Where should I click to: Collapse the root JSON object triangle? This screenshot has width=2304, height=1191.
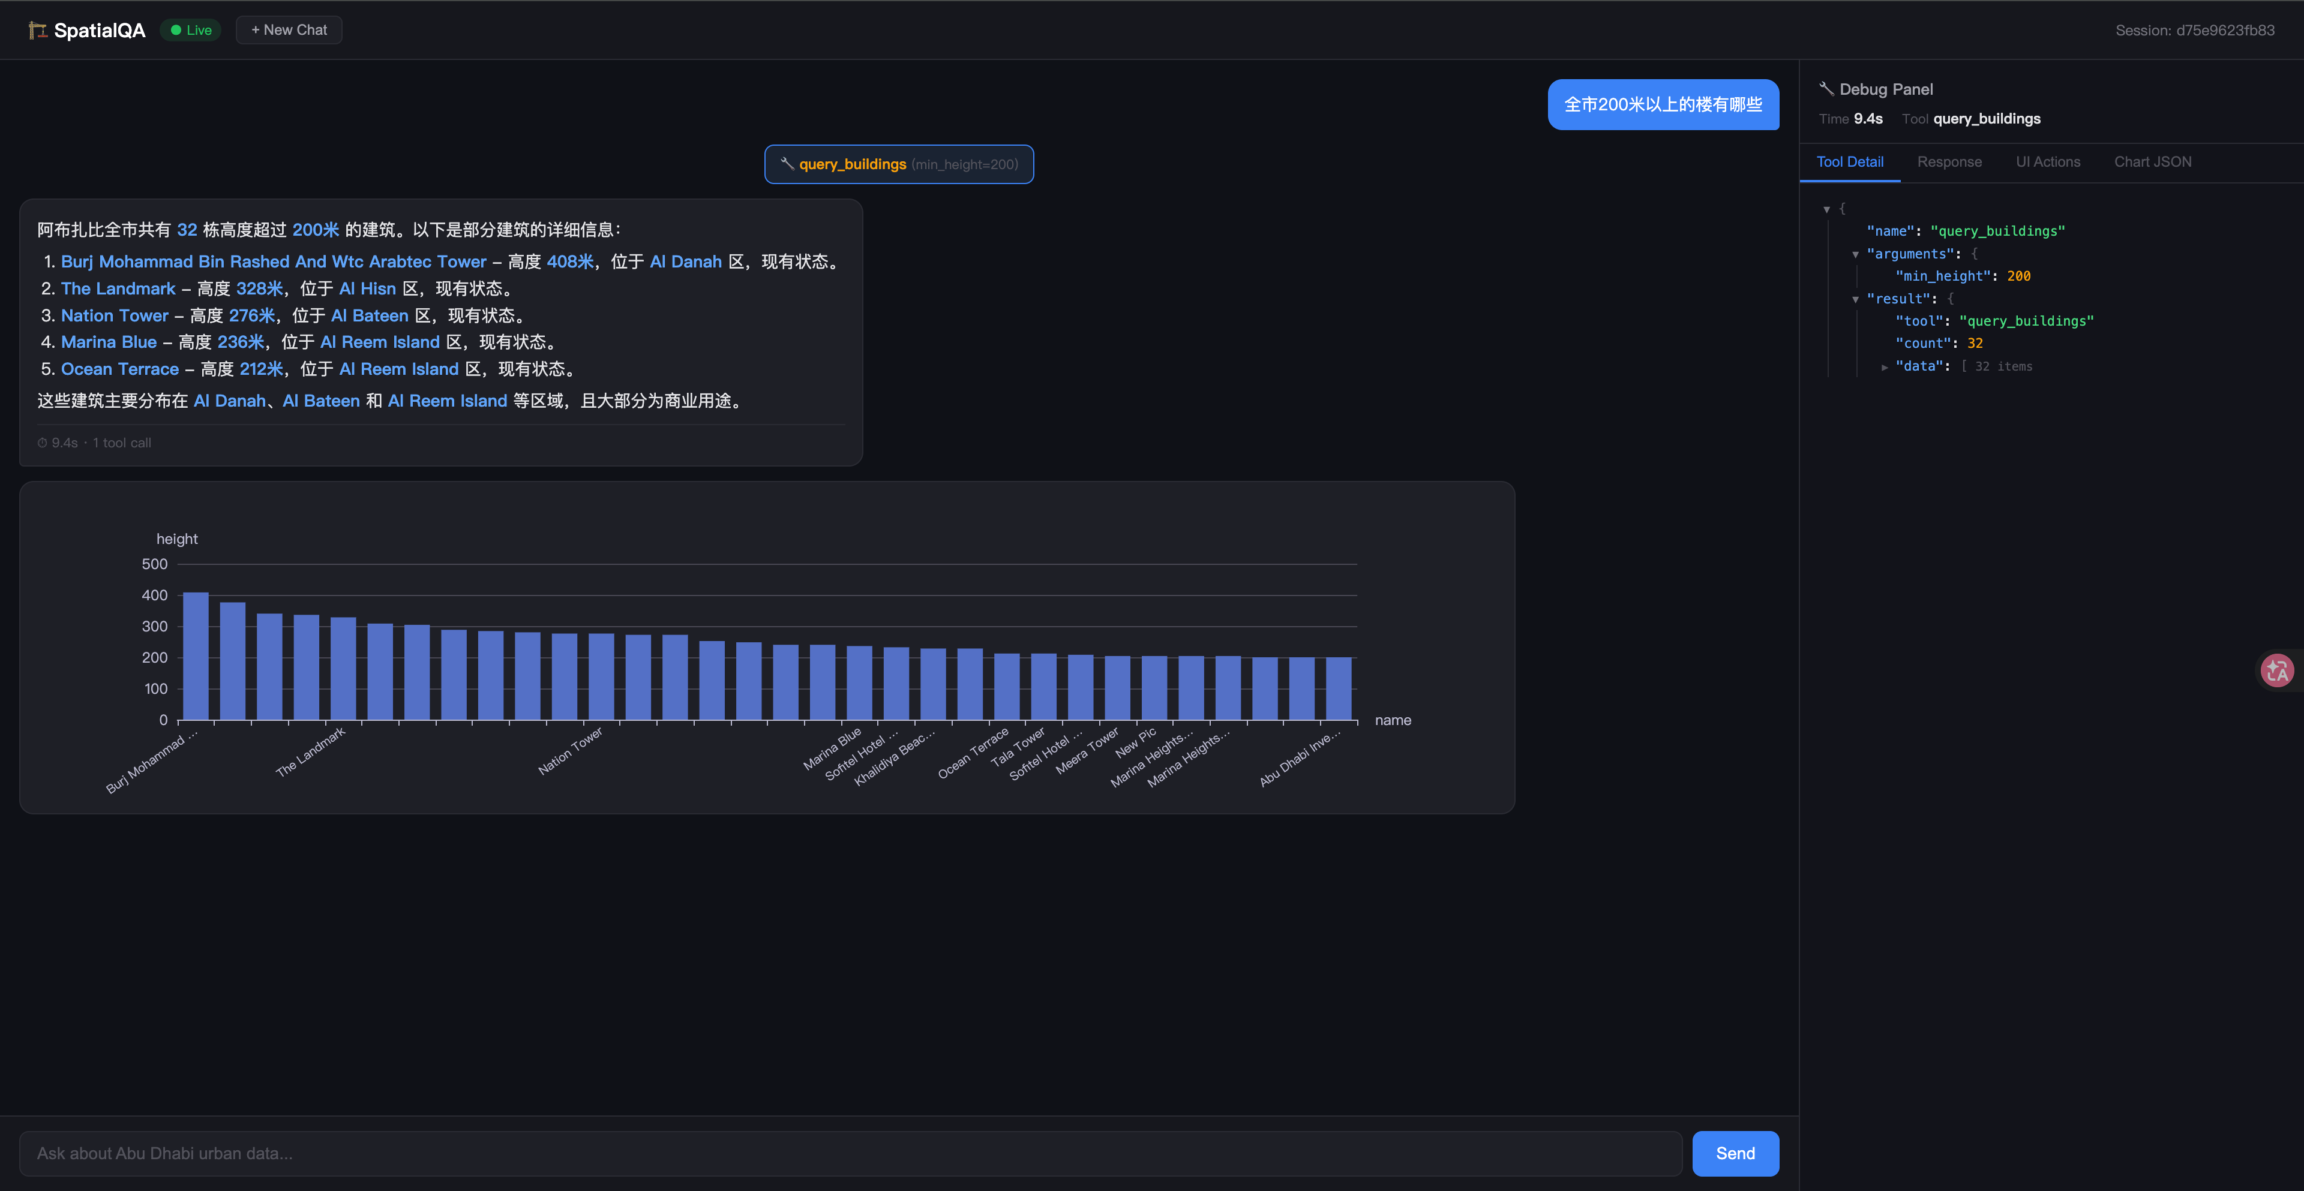1826,209
